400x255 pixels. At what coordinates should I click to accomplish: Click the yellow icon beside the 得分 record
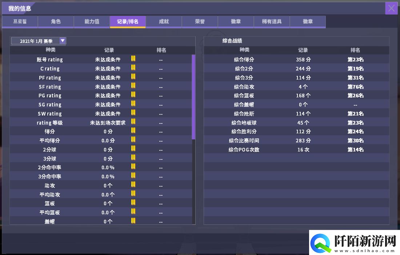coord(133,131)
